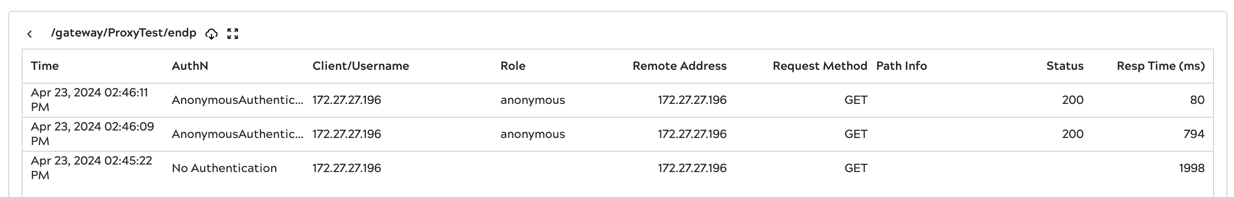The image size is (1234, 197).
Task: Click the /gateway/ProxyTest/endp title
Action: tap(124, 33)
